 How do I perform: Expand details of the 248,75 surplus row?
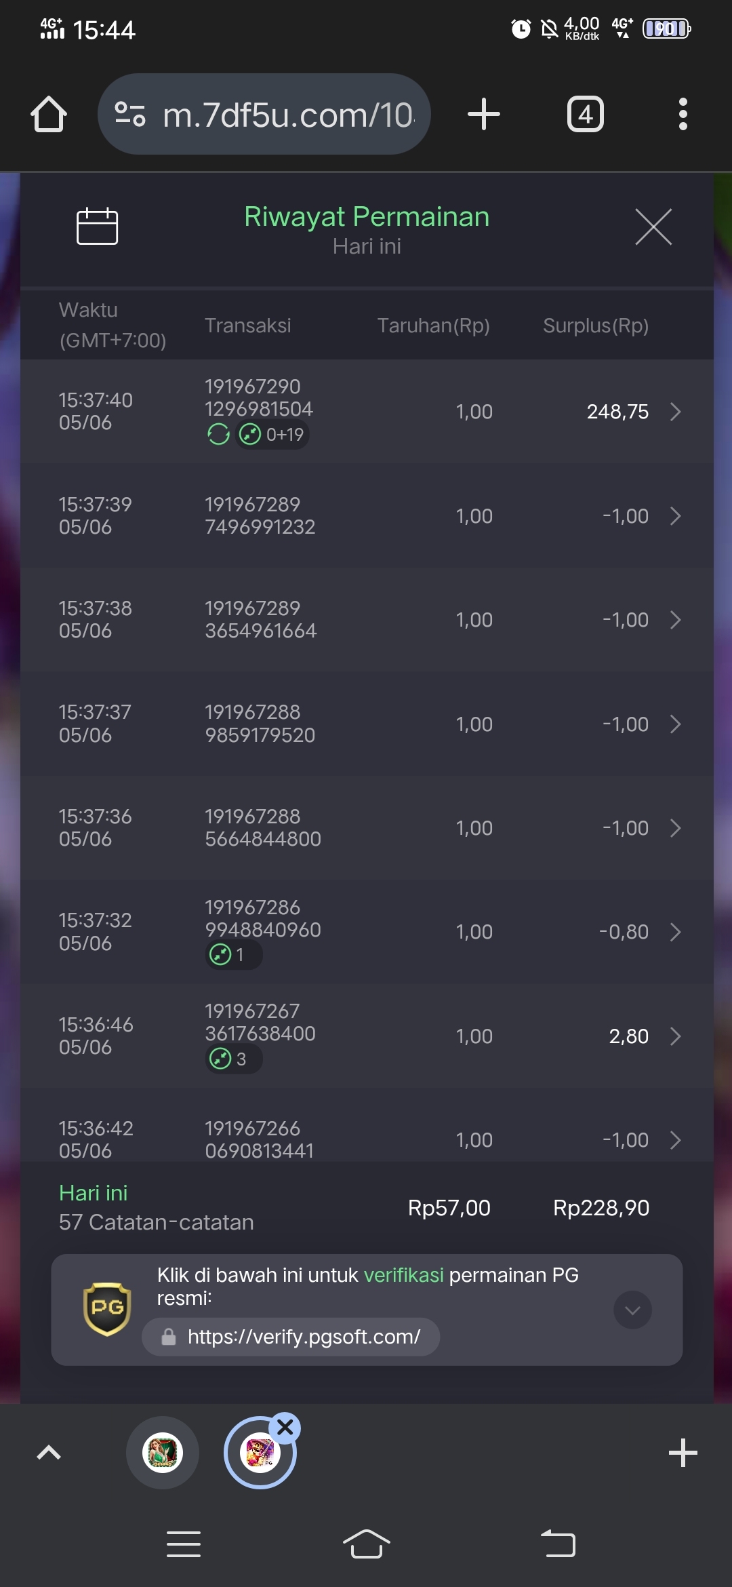(675, 412)
